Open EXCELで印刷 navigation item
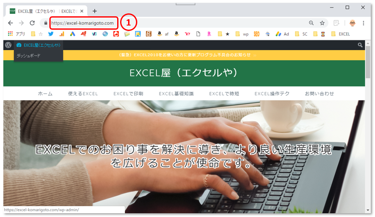Screen dimensions: 375x217 [x=128, y=94]
